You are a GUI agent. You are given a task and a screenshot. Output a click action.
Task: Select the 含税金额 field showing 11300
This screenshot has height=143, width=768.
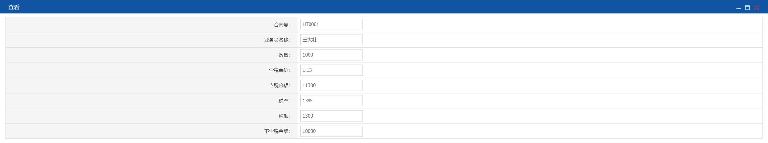click(331, 86)
